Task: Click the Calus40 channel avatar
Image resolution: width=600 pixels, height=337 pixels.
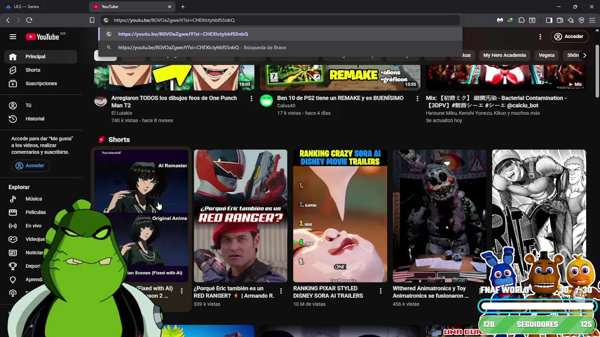Action: (266, 101)
